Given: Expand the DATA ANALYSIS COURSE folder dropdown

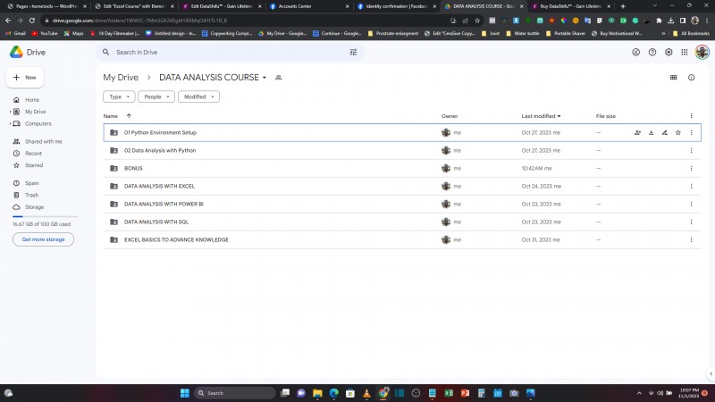Looking at the screenshot, I should tap(265, 78).
